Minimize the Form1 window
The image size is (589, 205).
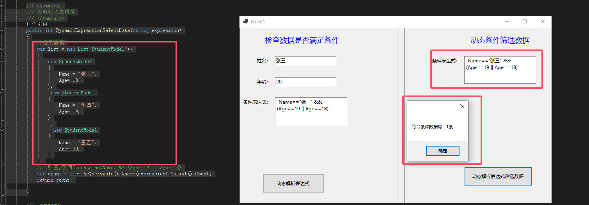(x=507, y=22)
